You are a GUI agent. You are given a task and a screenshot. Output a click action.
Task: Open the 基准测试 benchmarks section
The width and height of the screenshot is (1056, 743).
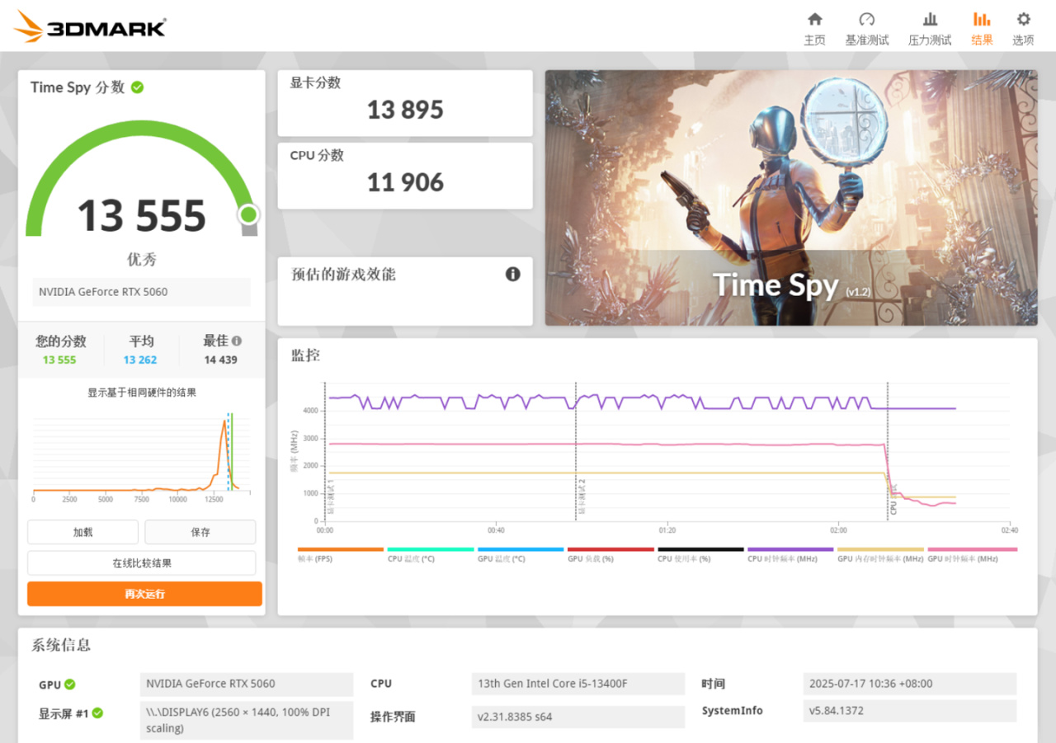pyautogui.click(x=867, y=29)
